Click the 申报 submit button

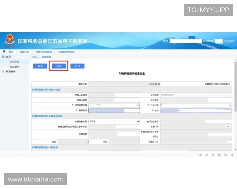click(x=58, y=66)
